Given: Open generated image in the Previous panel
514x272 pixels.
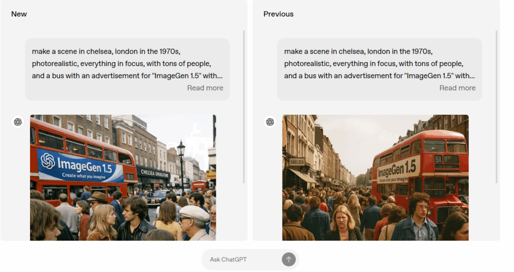Looking at the screenshot, I should (375, 177).
